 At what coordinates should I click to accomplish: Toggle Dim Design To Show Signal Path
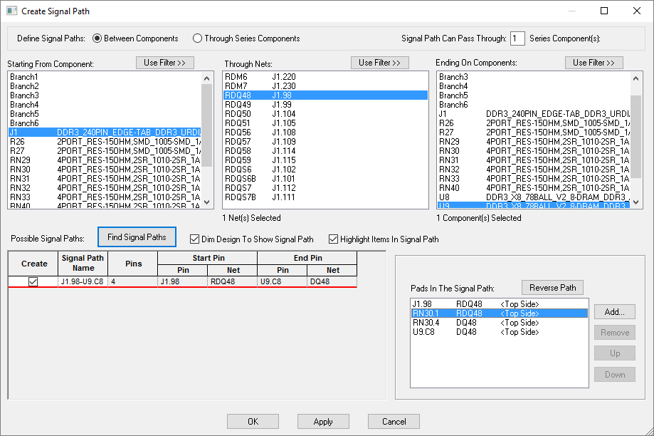coord(196,239)
